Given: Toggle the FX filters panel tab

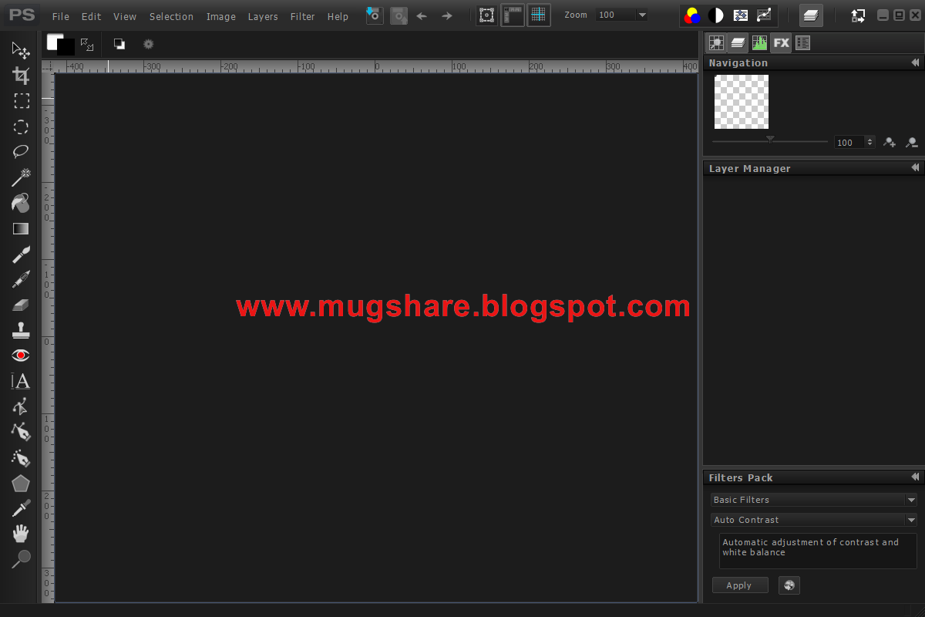Looking at the screenshot, I should (781, 43).
